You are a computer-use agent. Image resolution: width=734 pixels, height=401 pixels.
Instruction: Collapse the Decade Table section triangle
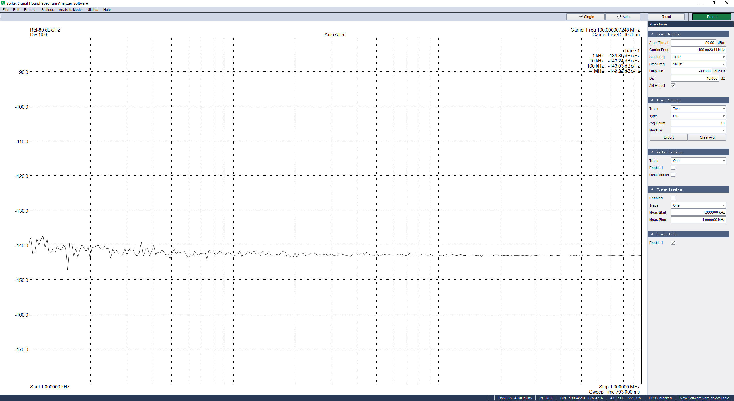tap(652, 234)
